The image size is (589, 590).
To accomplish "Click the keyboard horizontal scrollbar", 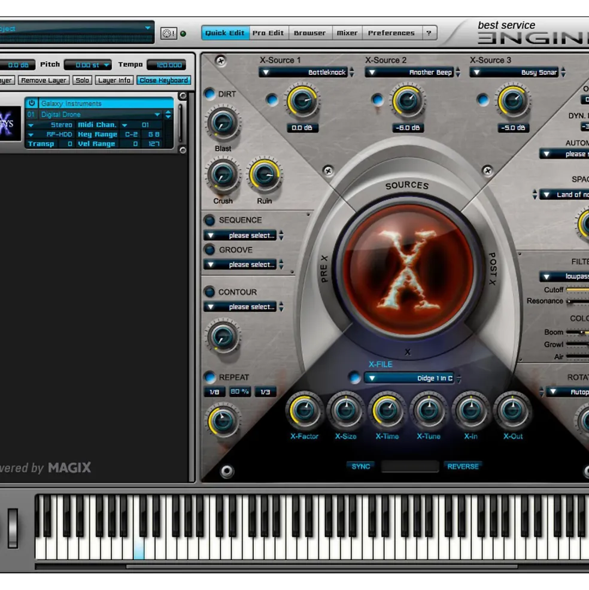I will tap(321, 567).
